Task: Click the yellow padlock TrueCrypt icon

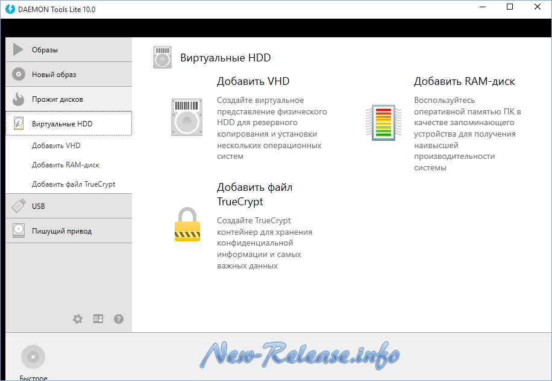Action: (187, 225)
